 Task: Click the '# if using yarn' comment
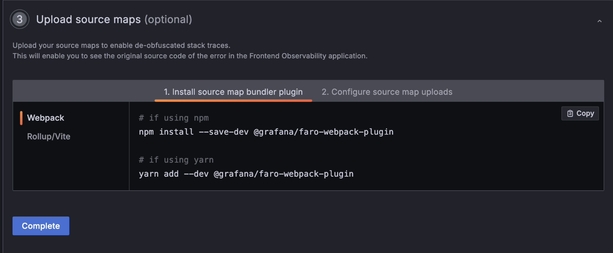(x=176, y=160)
